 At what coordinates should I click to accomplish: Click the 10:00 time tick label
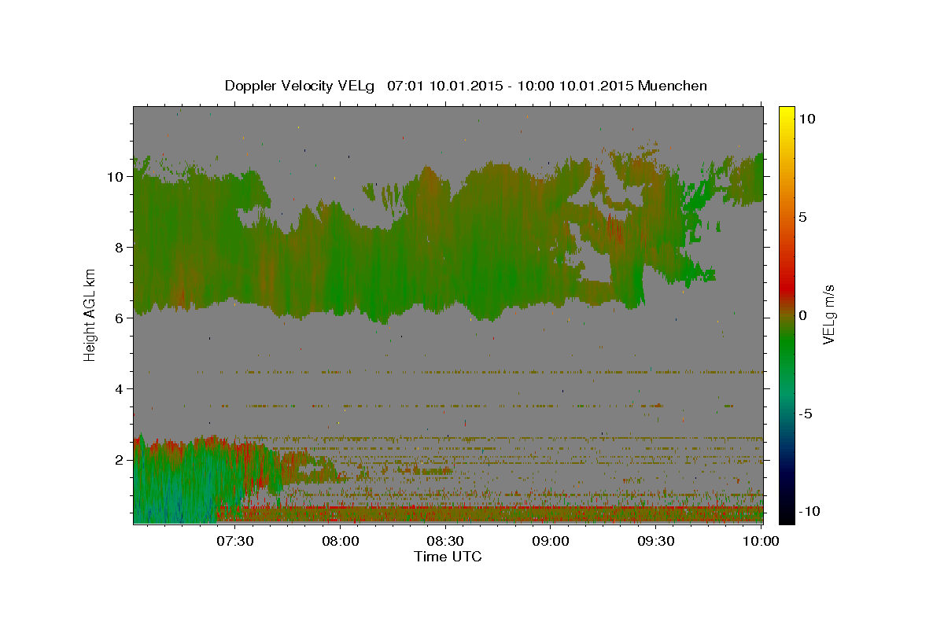coord(761,542)
